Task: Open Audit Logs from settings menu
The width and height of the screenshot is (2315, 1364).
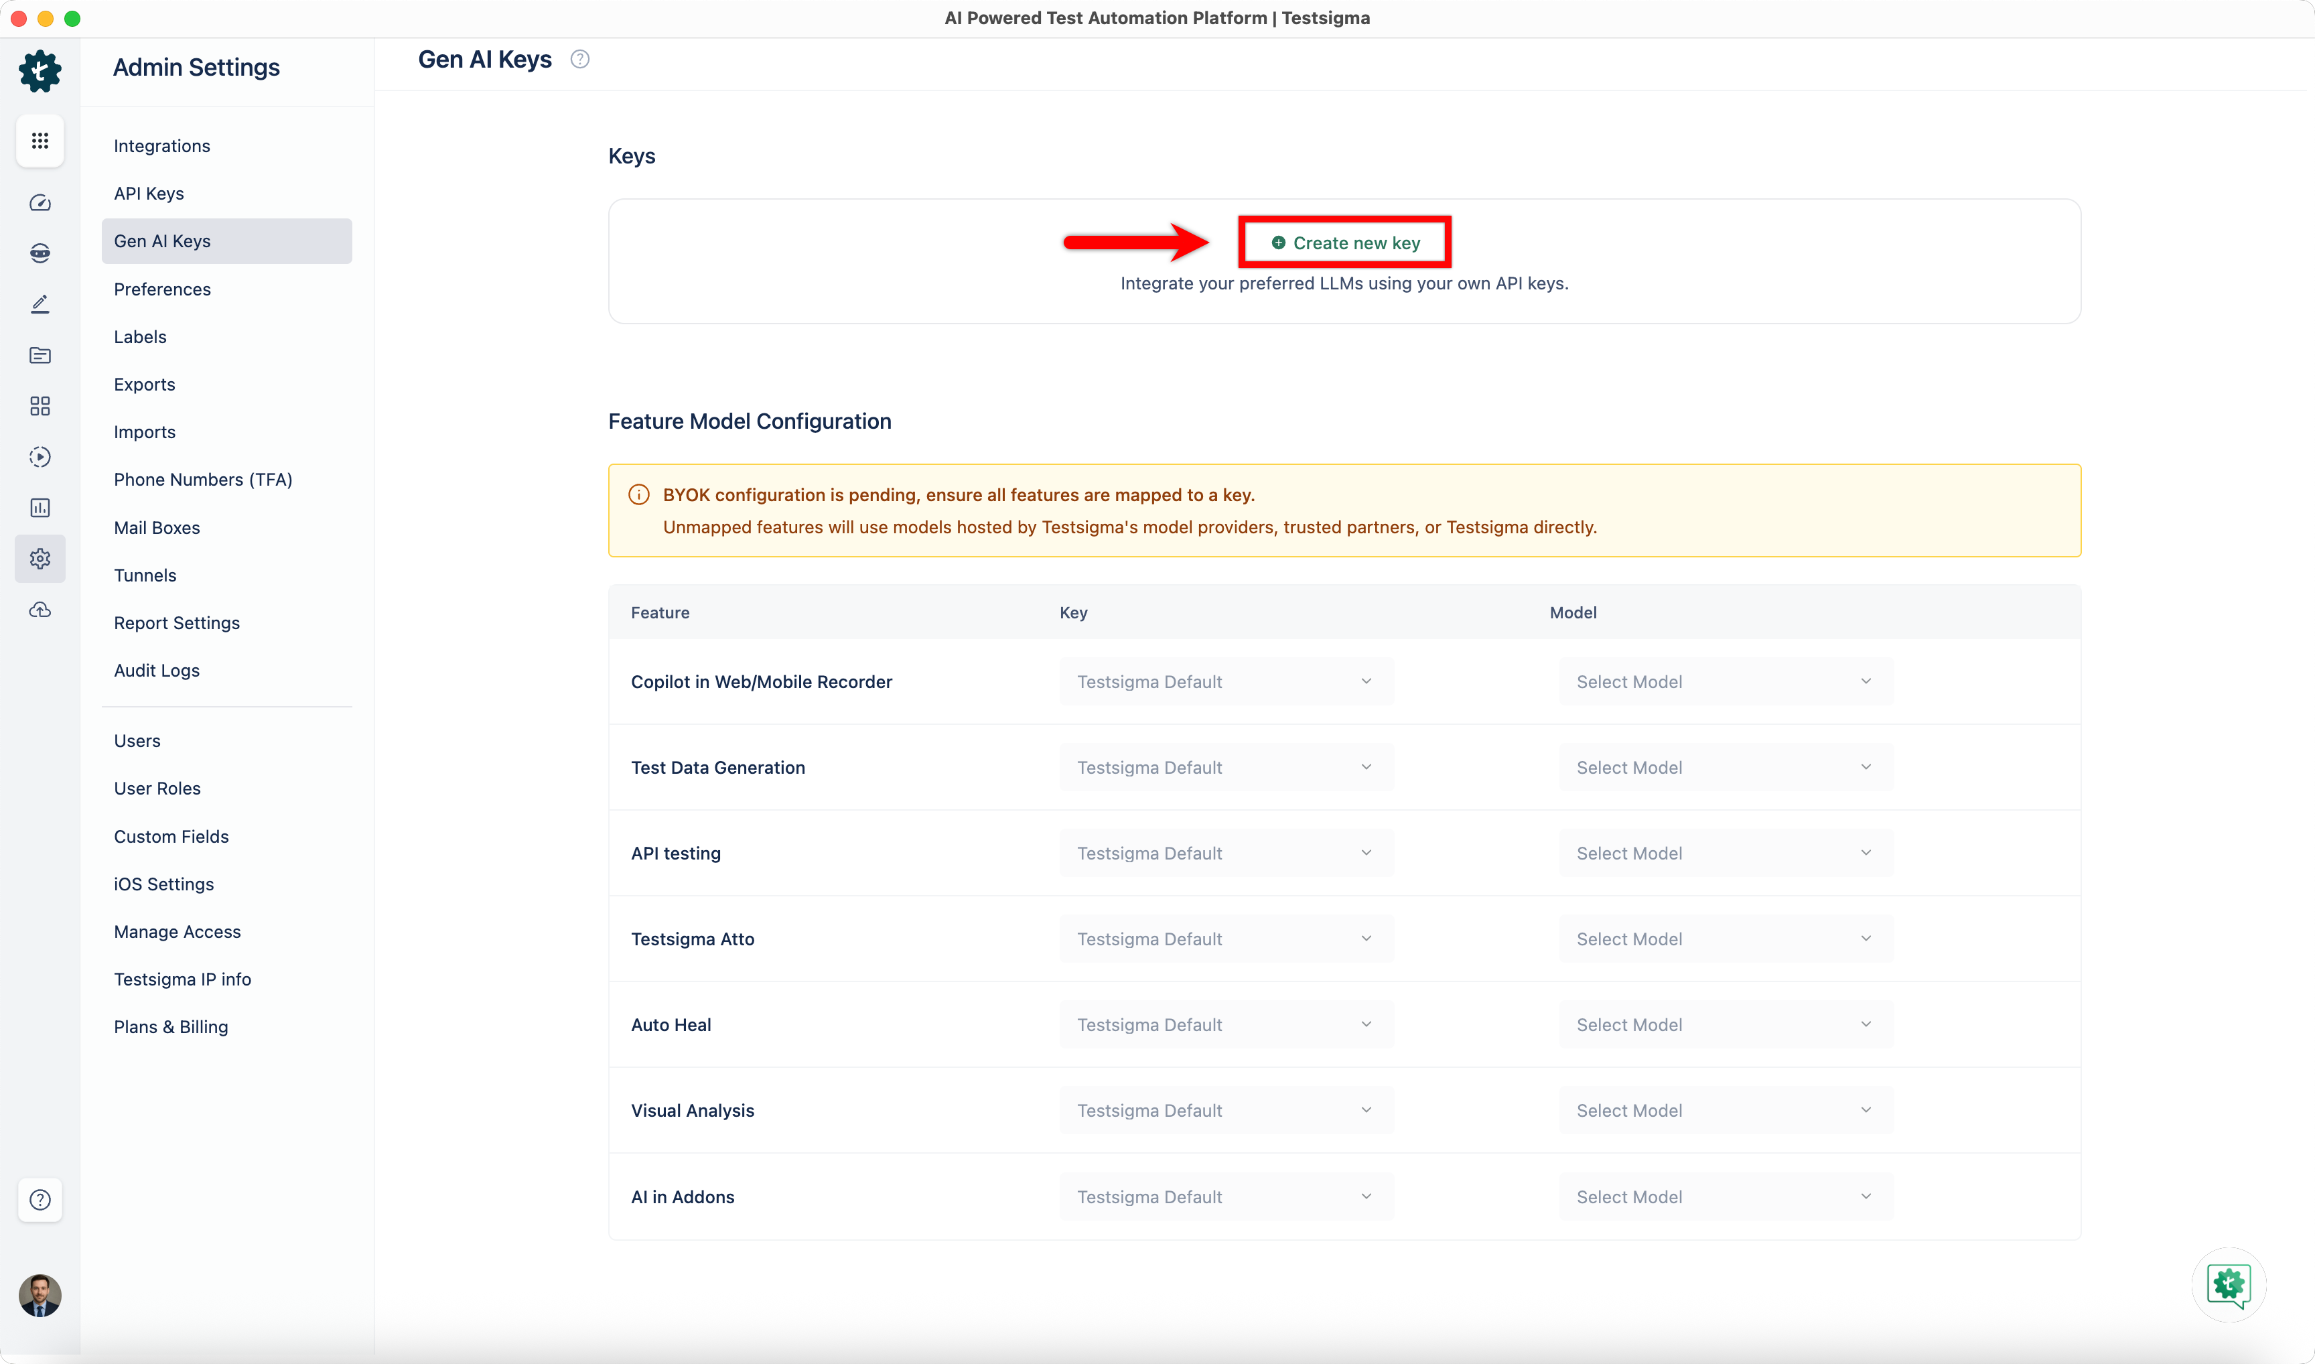Action: coord(156,670)
